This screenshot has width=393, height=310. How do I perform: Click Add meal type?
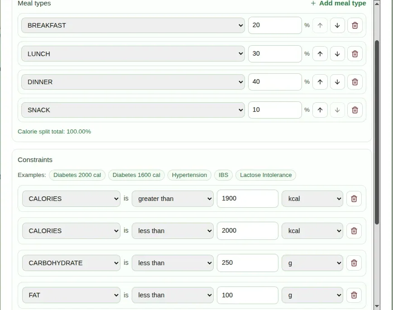pyautogui.click(x=338, y=3)
